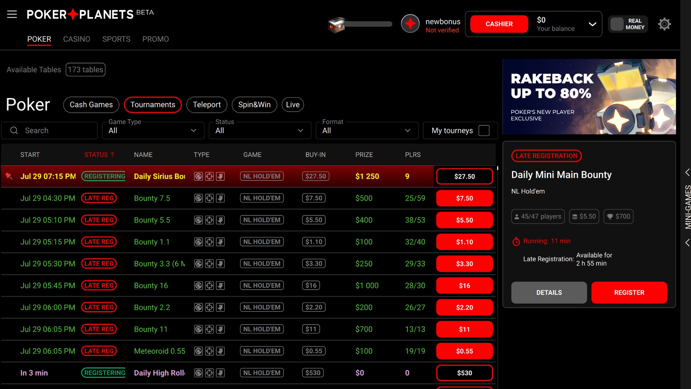Click the $530 Daily High Roller button

click(464, 373)
